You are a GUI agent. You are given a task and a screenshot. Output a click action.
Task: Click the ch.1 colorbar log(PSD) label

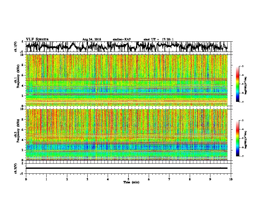pos(246,85)
